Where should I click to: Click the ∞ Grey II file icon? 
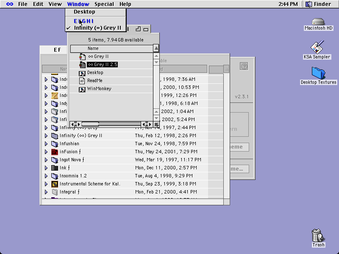pyautogui.click(x=82, y=57)
